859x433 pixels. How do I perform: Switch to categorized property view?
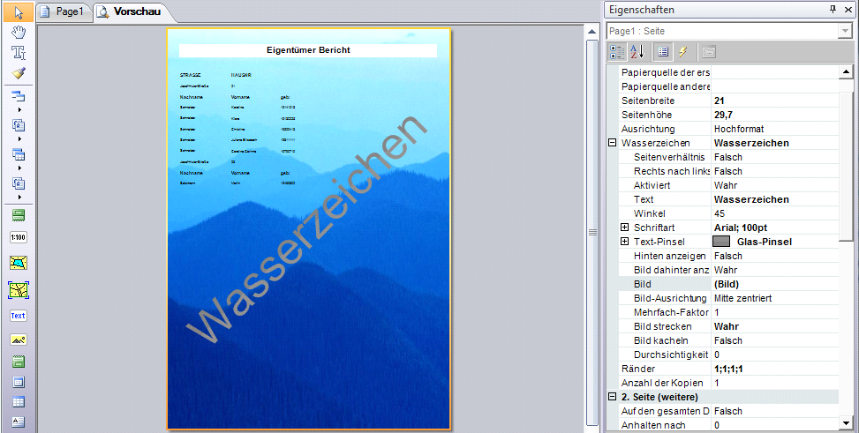[616, 52]
